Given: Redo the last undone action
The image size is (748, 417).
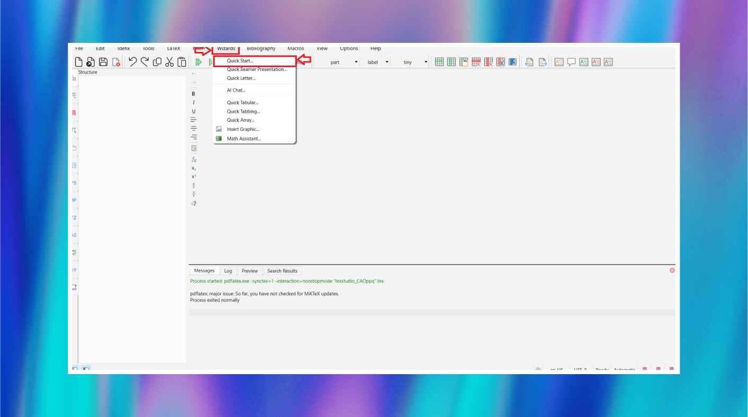Looking at the screenshot, I should click(145, 61).
